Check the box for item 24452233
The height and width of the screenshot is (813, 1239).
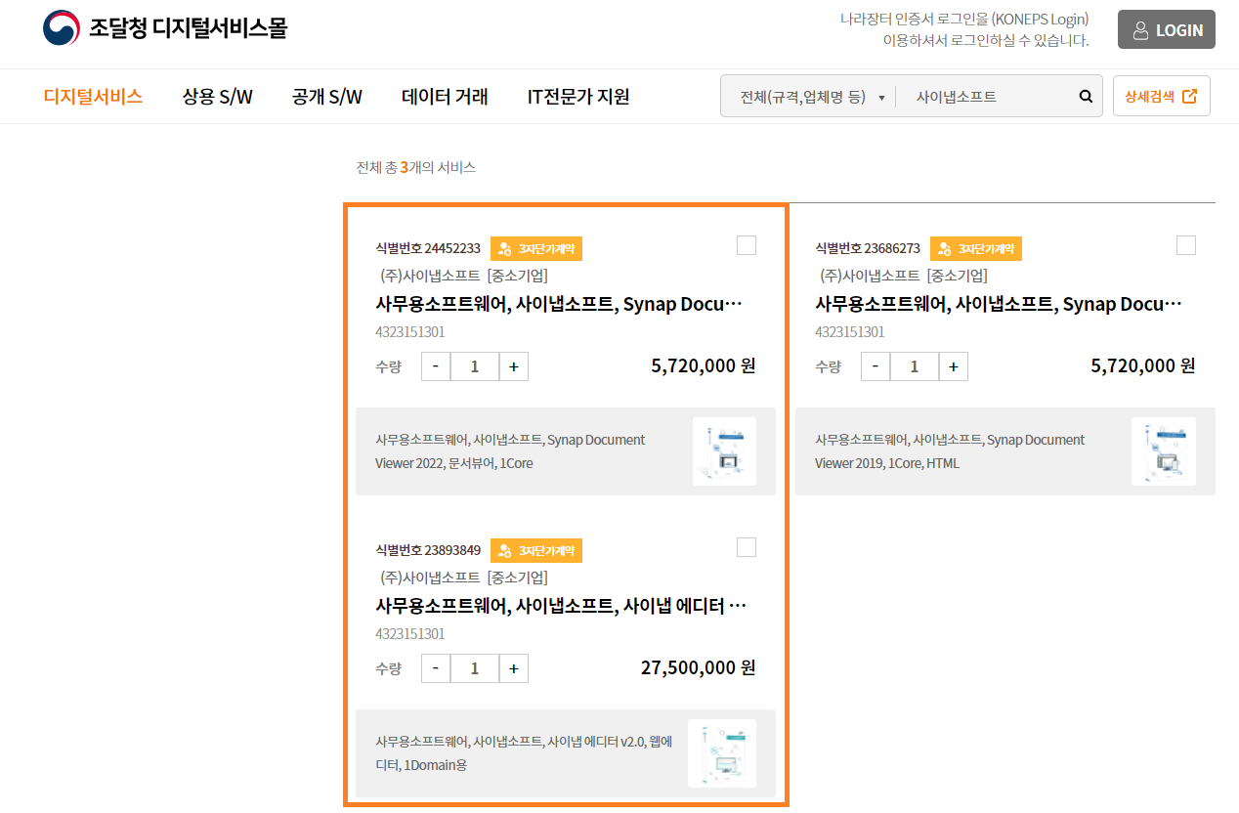[x=747, y=245]
